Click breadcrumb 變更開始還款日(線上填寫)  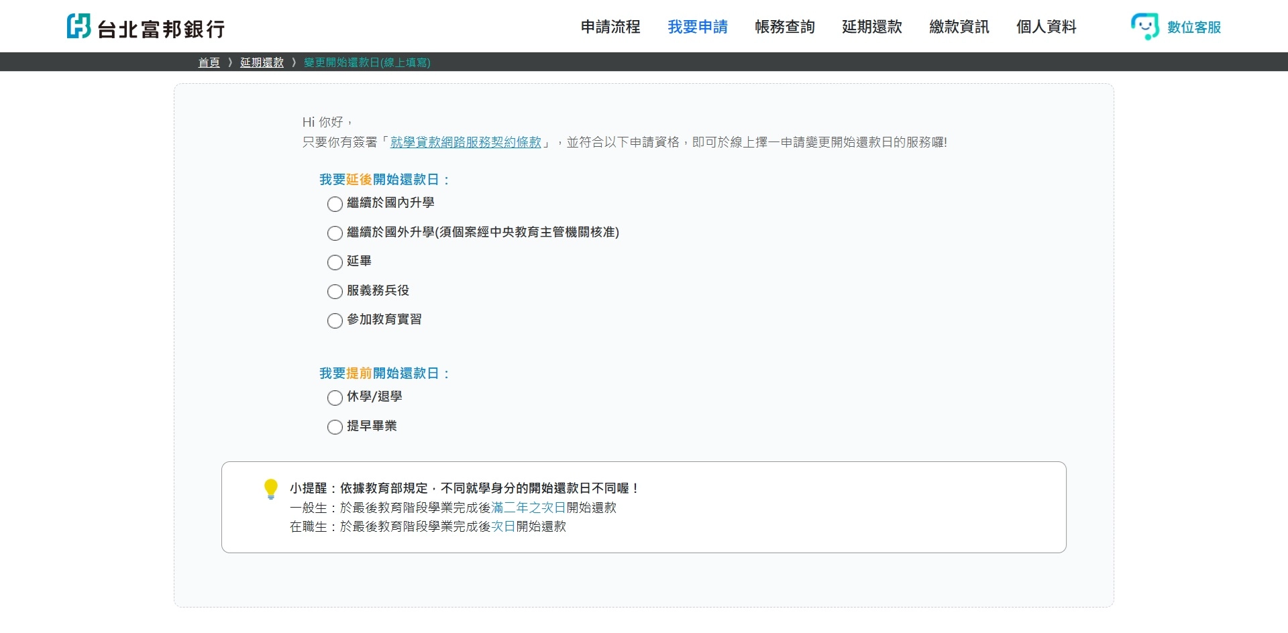[367, 62]
